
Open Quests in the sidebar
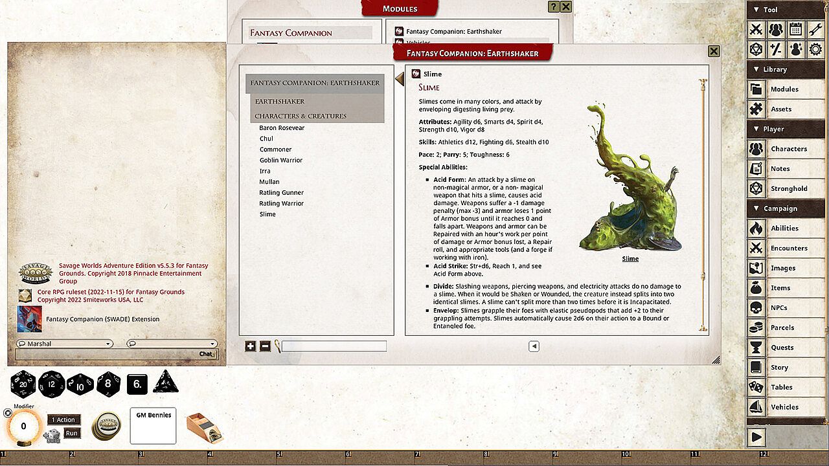pos(788,348)
